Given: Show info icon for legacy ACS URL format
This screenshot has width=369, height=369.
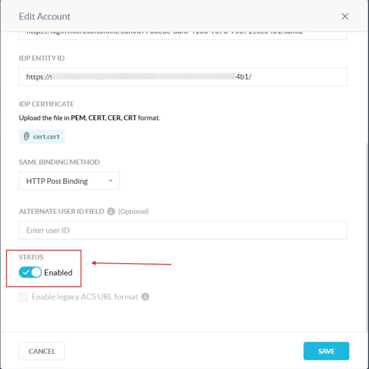Looking at the screenshot, I should coord(145,297).
